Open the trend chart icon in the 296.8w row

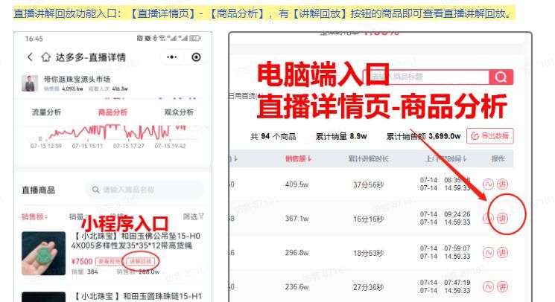point(488,253)
